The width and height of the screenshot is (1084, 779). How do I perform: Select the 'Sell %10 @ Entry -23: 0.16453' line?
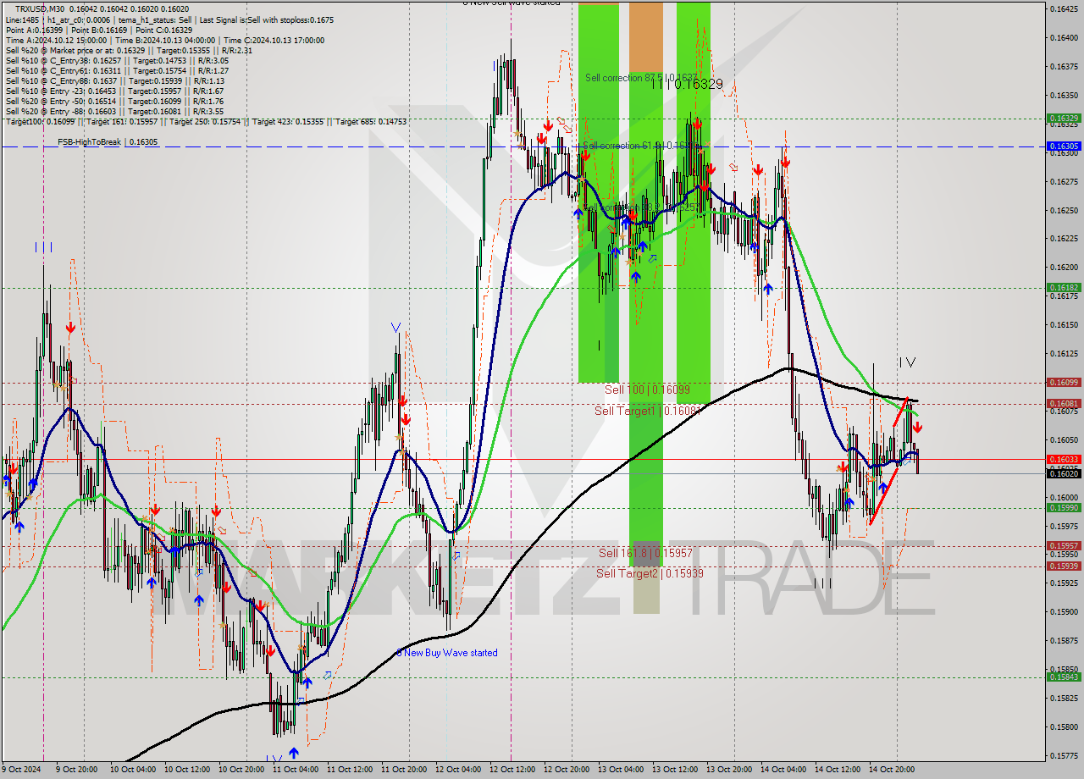114,91
